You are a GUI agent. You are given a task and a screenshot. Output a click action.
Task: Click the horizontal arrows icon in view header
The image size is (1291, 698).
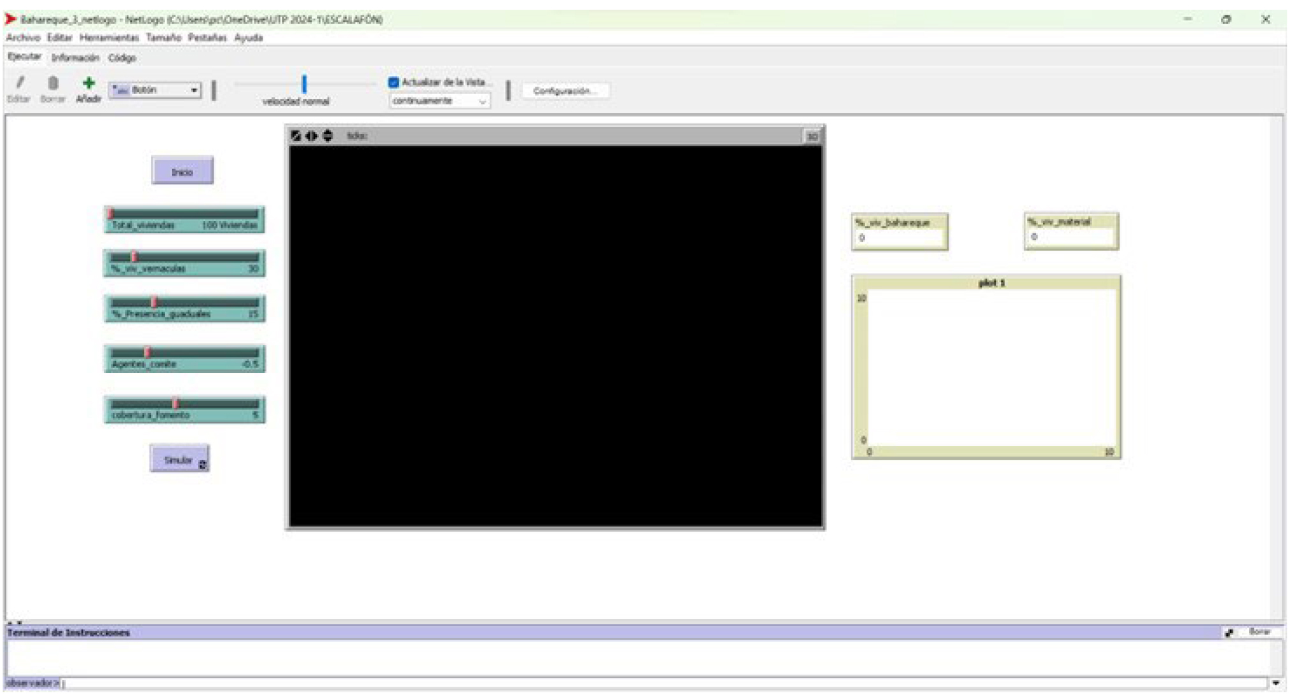(311, 136)
